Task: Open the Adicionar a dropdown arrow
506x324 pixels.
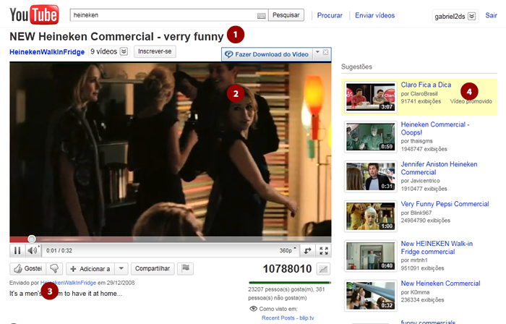Action: [121, 268]
